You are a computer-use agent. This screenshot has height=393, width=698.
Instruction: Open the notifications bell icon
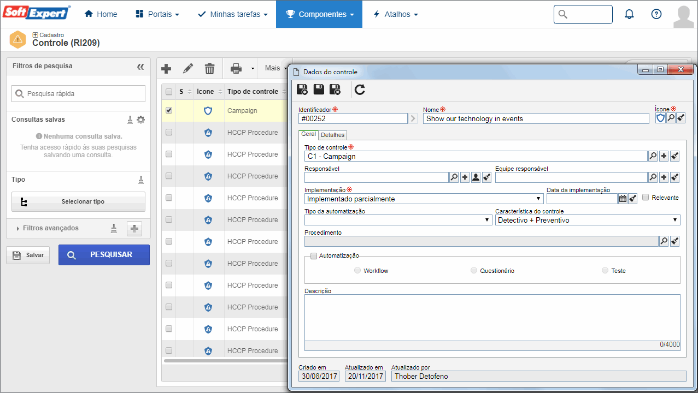[x=629, y=14]
